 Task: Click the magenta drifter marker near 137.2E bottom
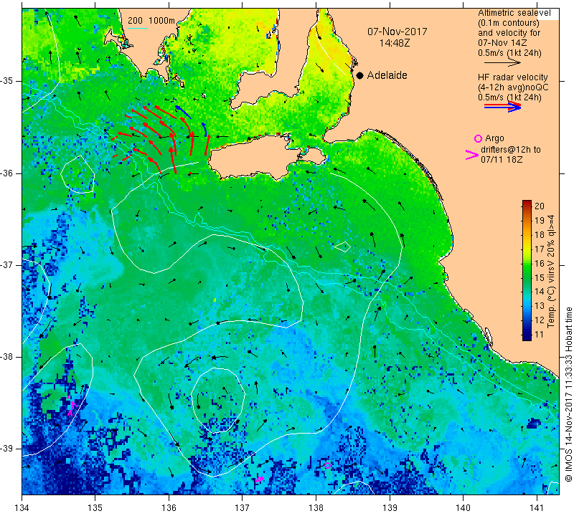coord(259,479)
